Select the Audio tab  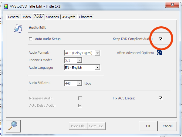tap(39, 17)
